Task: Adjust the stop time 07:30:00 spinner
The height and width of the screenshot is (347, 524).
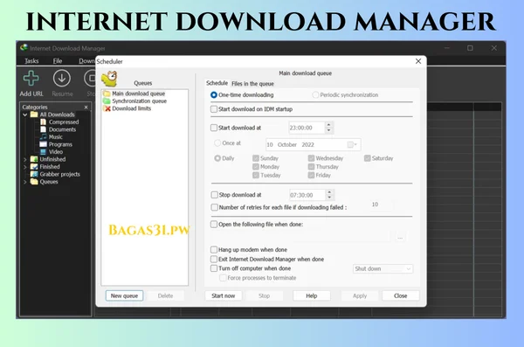Action: click(329, 195)
